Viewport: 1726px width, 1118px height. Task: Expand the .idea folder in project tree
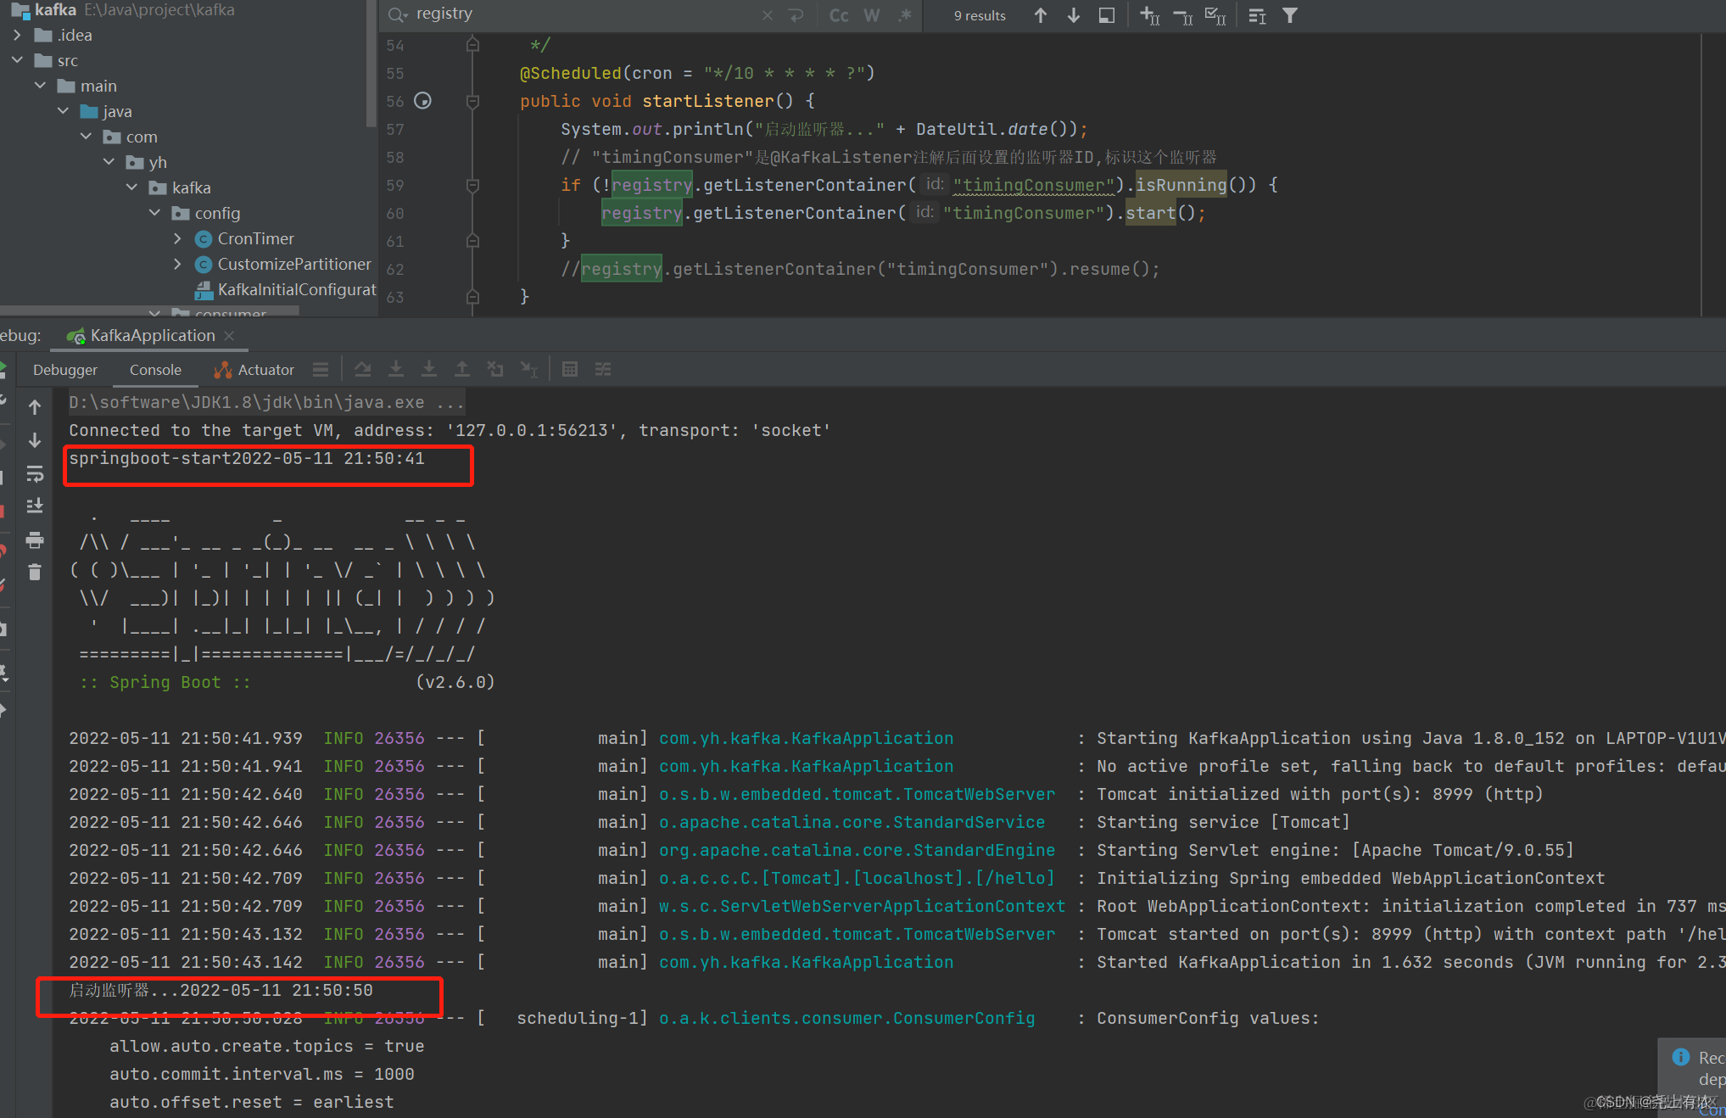click(17, 35)
